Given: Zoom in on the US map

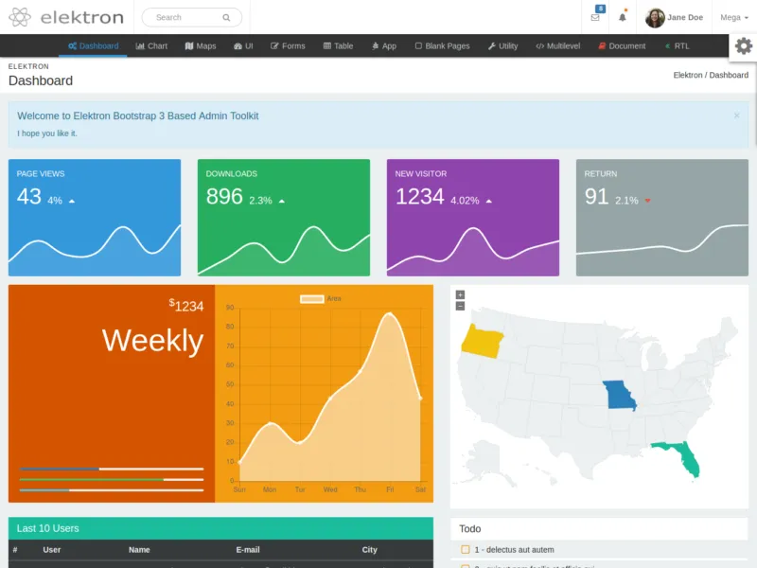Looking at the screenshot, I should [x=460, y=294].
